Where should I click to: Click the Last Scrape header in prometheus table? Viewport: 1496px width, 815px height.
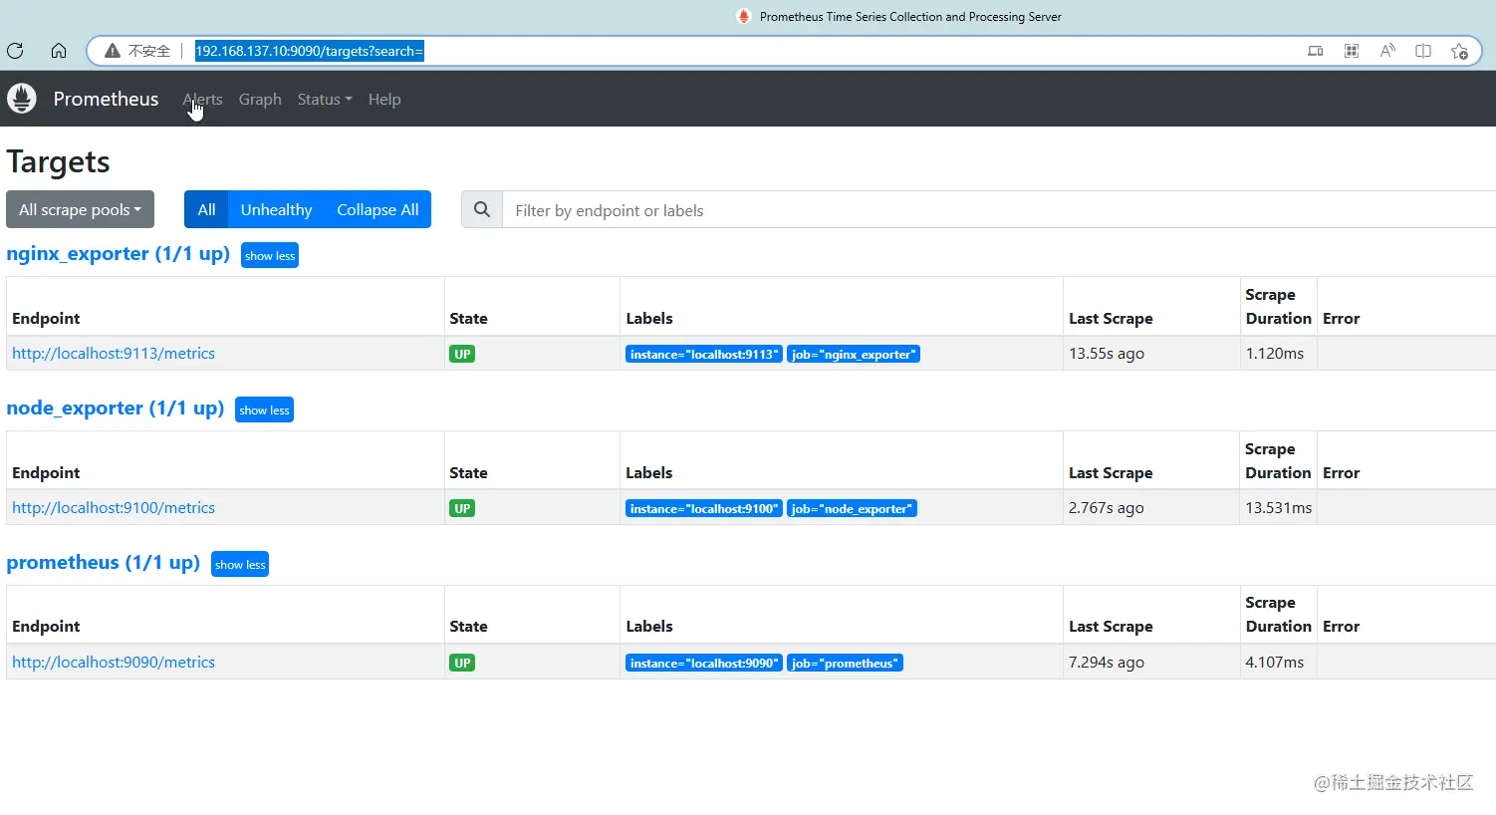1111,627
